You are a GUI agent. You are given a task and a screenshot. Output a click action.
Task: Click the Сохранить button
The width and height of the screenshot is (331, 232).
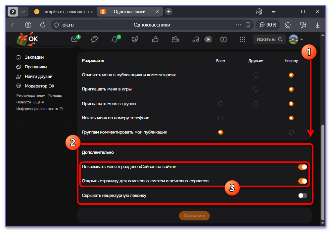(194, 216)
